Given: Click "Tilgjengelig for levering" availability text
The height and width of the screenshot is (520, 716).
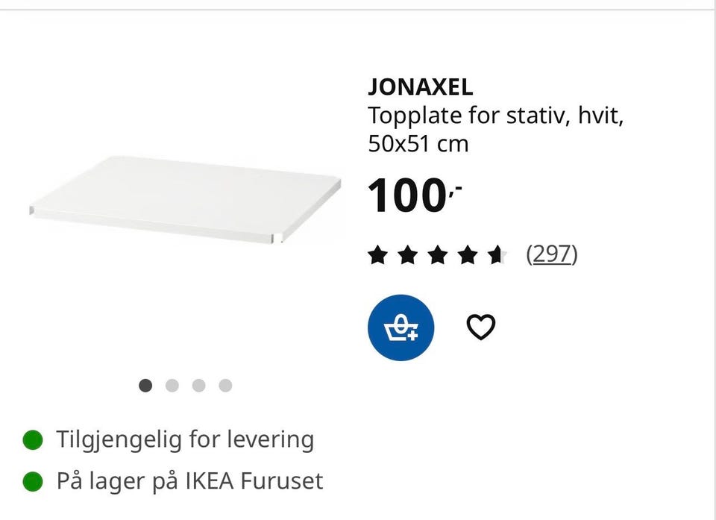Looking at the screenshot, I should coord(185,439).
